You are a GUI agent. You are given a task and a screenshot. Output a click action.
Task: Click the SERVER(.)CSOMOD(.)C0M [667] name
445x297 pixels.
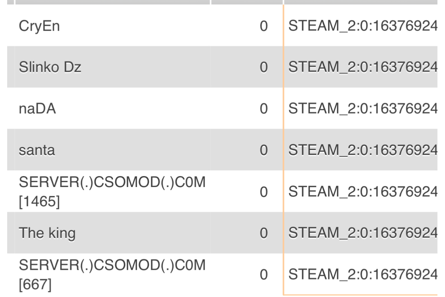pyautogui.click(x=112, y=275)
